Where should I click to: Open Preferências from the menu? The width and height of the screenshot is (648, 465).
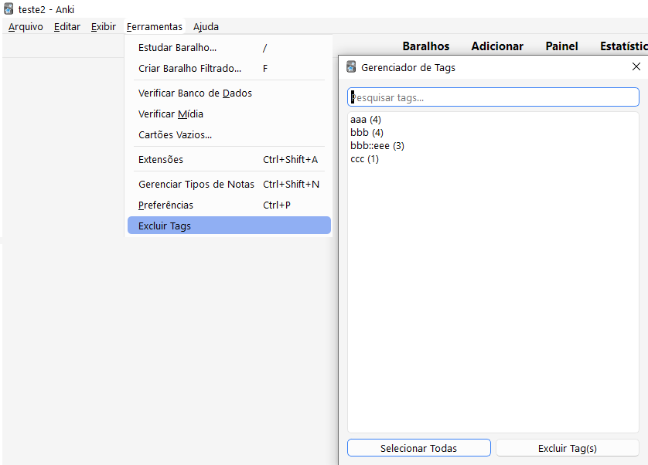coord(165,205)
